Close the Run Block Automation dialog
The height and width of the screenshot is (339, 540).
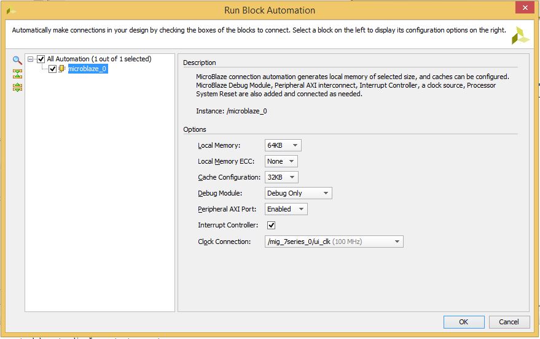[525, 7]
